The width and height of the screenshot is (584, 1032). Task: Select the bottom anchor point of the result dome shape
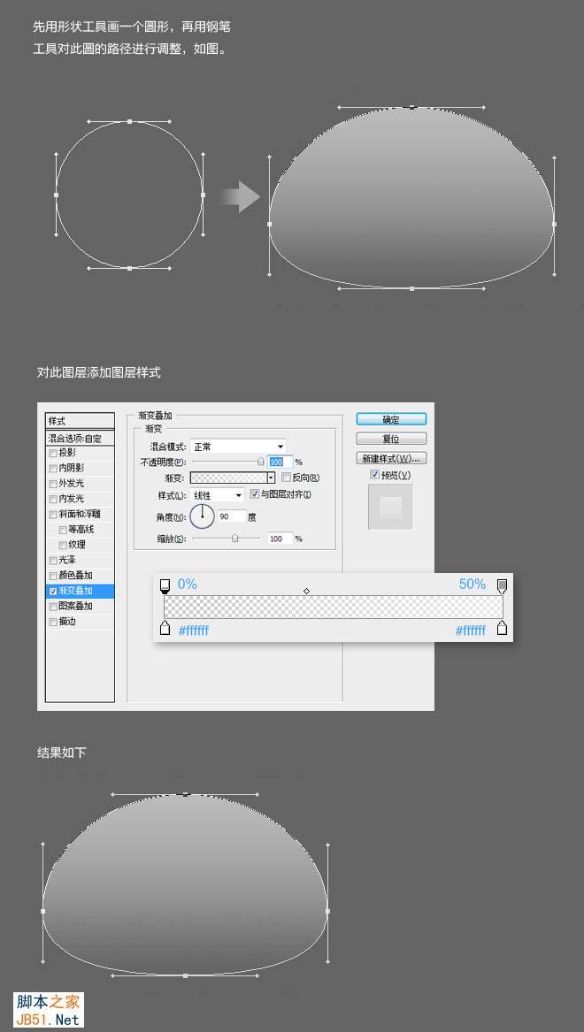point(185,975)
